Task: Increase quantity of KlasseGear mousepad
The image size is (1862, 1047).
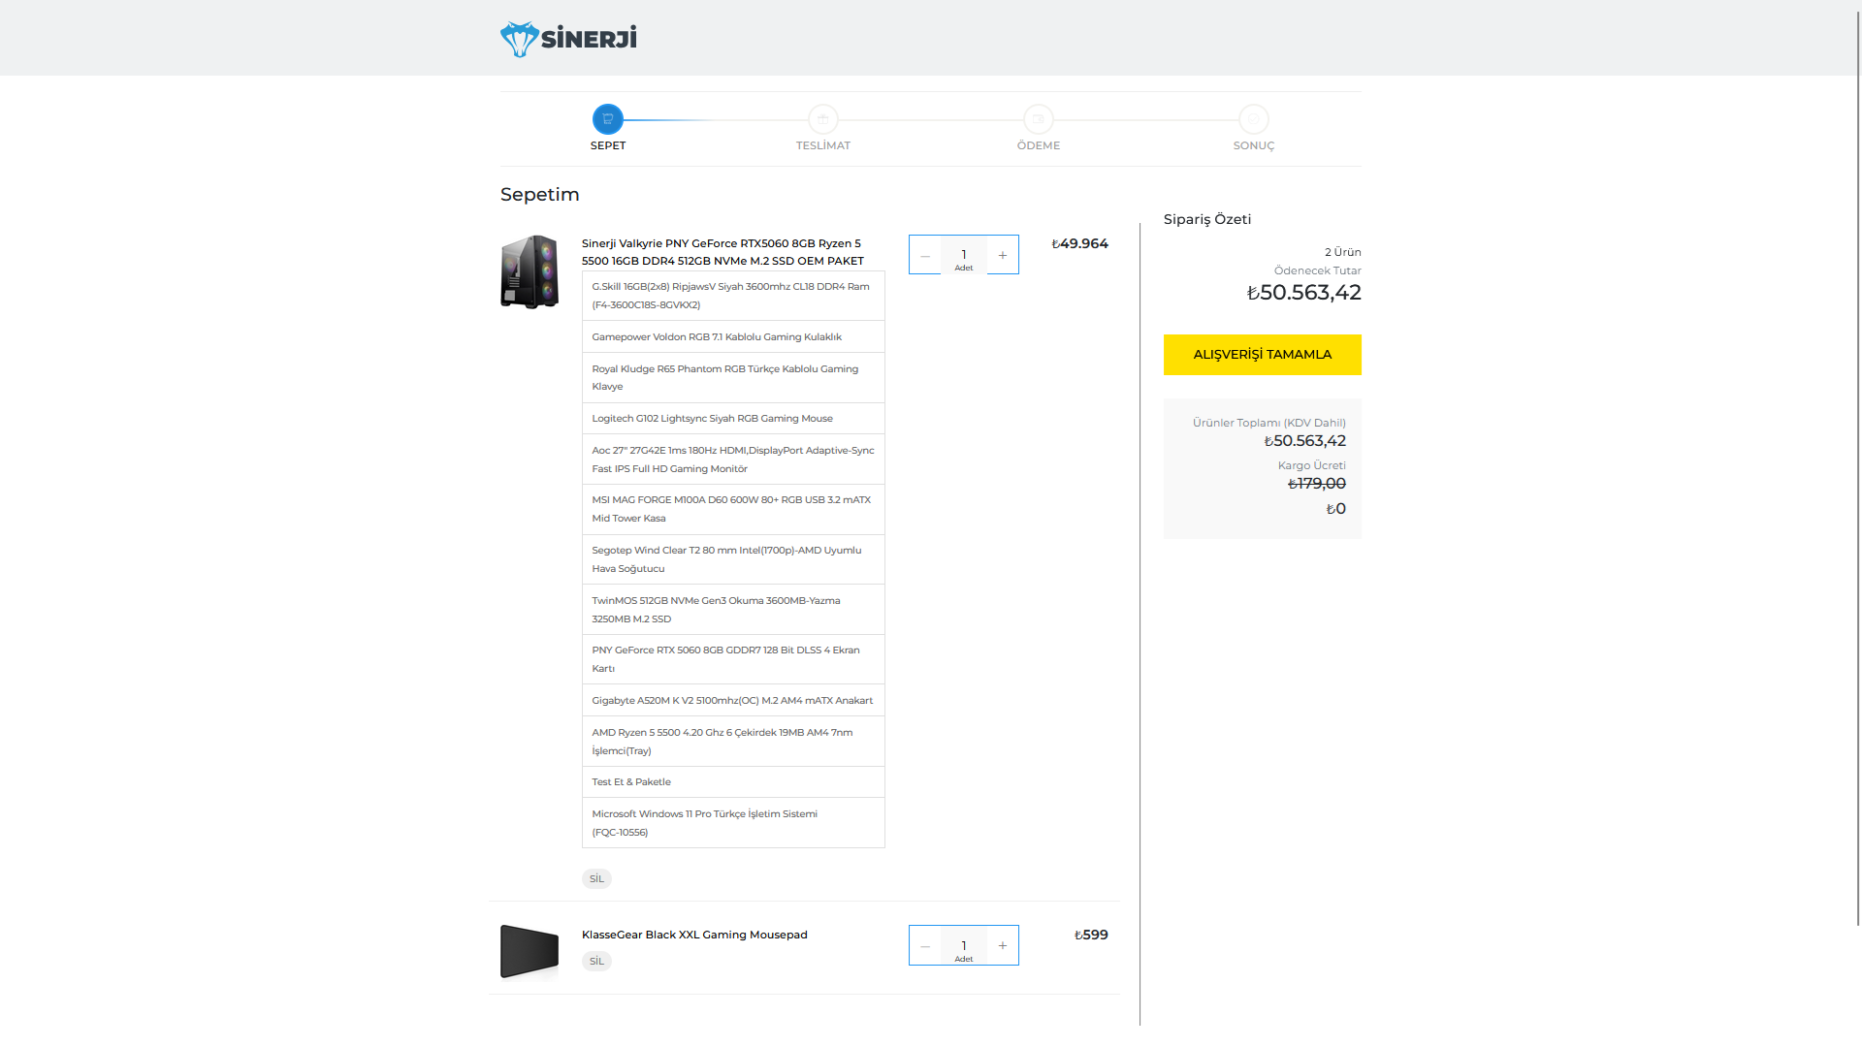Action: pos(1003,945)
